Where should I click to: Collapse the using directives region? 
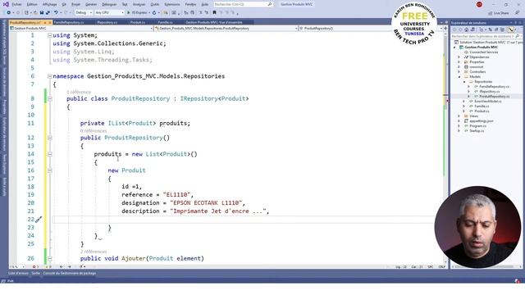point(50,35)
